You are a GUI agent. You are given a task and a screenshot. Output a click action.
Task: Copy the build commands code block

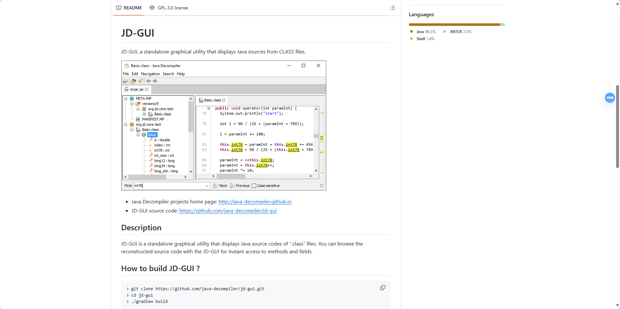click(383, 288)
